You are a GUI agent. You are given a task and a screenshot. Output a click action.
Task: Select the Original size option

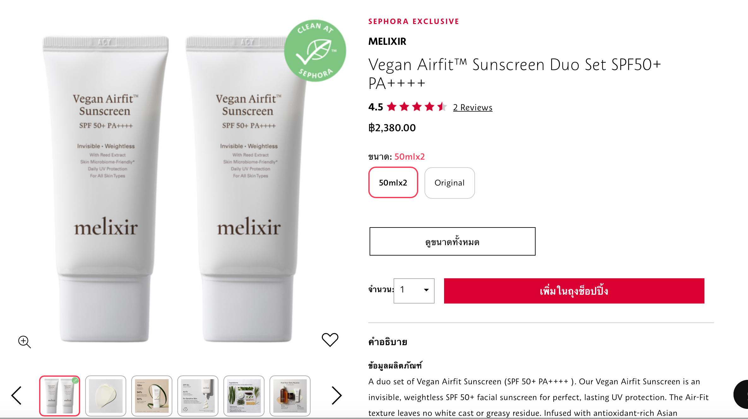tap(449, 183)
